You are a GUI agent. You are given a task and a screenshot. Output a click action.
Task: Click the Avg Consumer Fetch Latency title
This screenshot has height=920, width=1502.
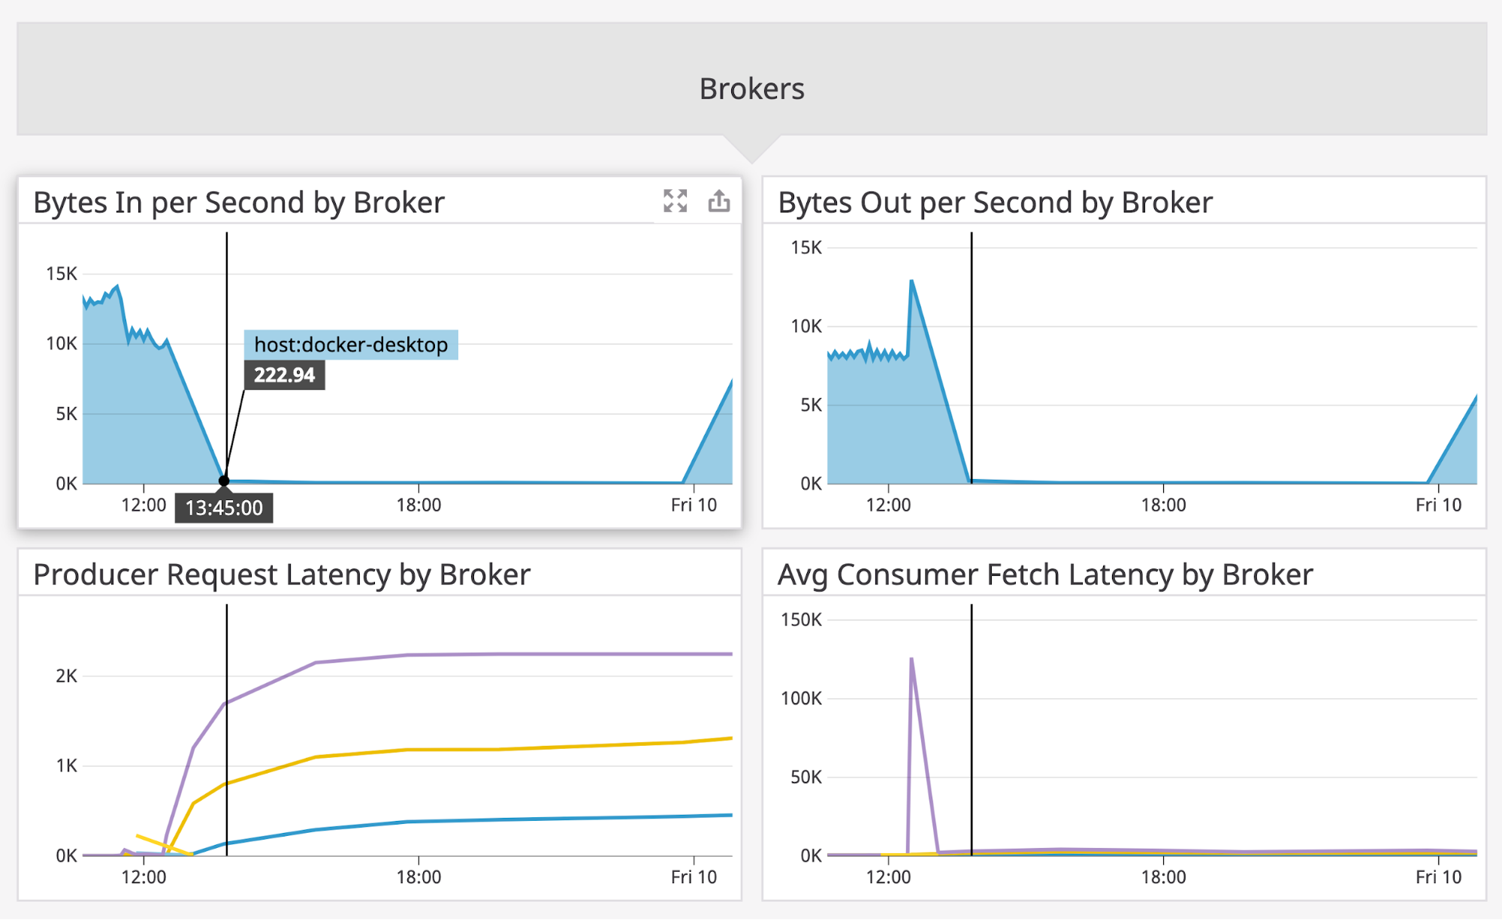point(1046,574)
